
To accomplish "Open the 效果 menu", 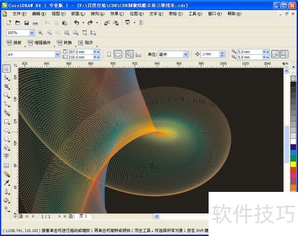I will pos(117,14).
